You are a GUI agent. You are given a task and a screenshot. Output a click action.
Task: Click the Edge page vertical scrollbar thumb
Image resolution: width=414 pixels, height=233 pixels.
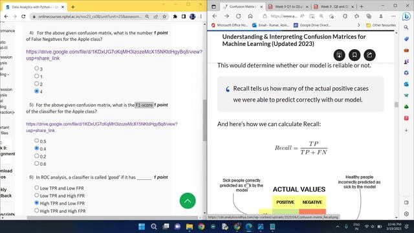coord(396,105)
